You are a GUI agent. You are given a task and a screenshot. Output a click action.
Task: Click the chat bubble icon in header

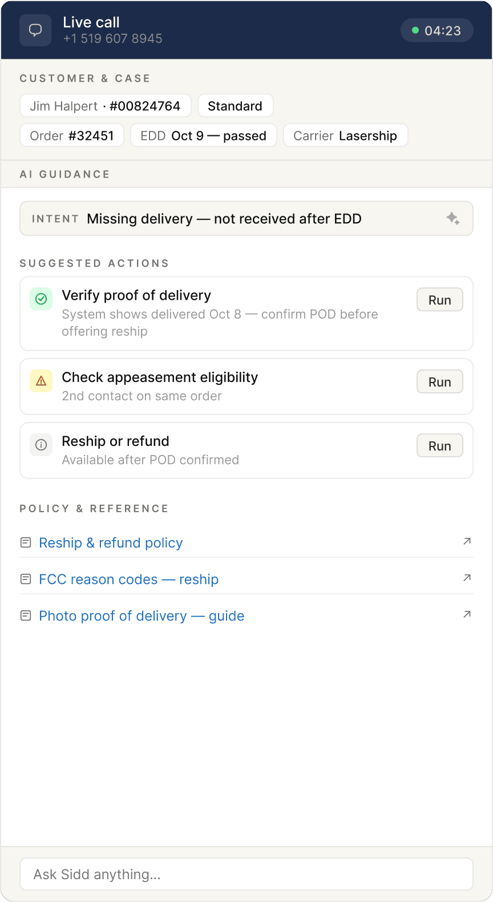point(35,30)
